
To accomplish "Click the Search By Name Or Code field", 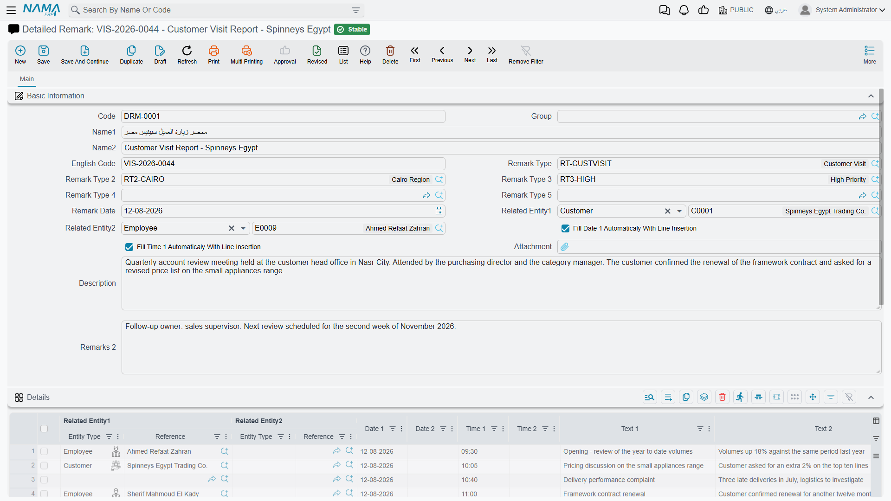I will pyautogui.click(x=216, y=10).
